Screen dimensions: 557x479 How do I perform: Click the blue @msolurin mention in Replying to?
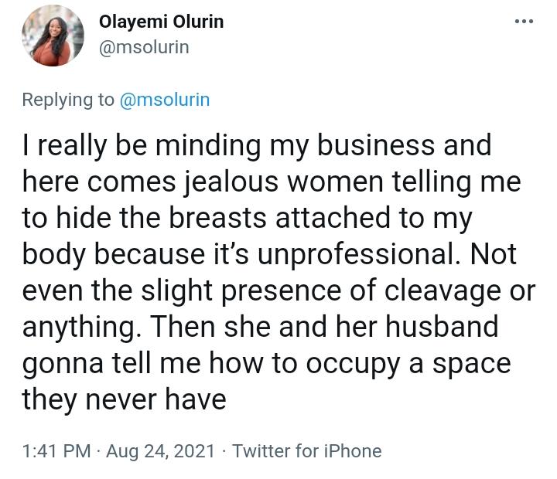165,100
